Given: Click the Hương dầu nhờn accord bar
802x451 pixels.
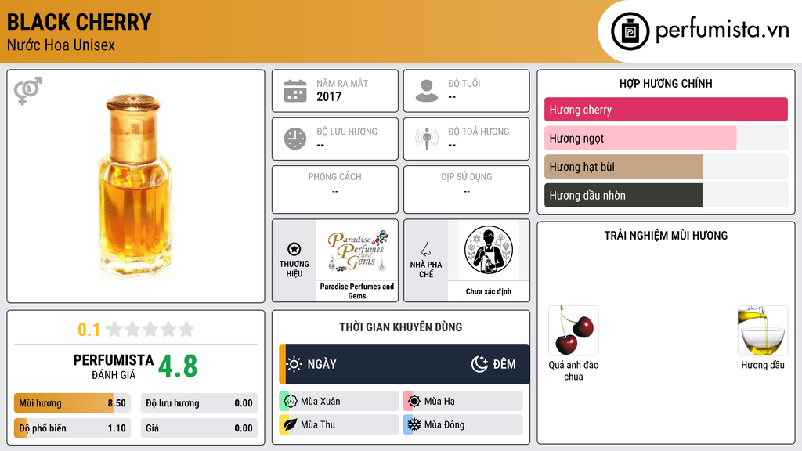Looking at the screenshot, I should pyautogui.click(x=666, y=195).
